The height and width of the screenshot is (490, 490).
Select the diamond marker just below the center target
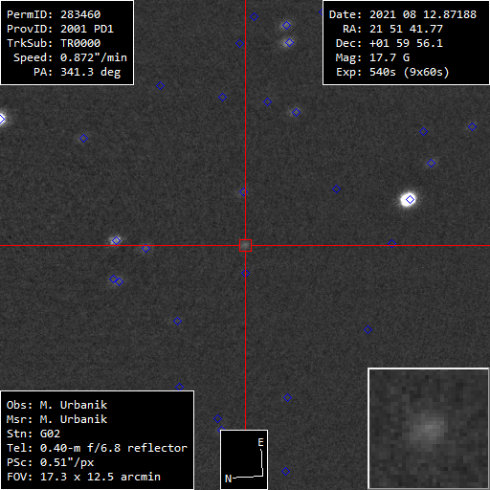click(245, 274)
